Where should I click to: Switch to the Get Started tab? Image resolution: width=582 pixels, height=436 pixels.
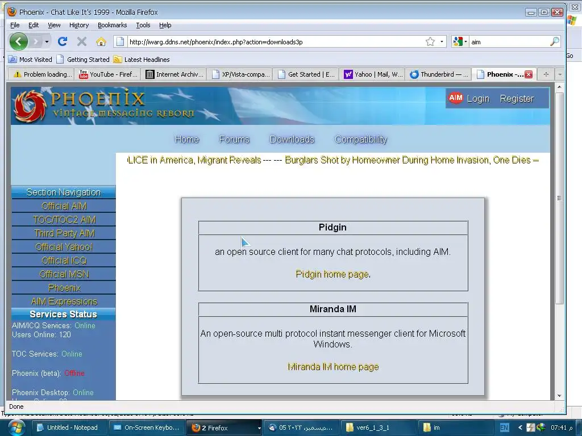pyautogui.click(x=306, y=74)
